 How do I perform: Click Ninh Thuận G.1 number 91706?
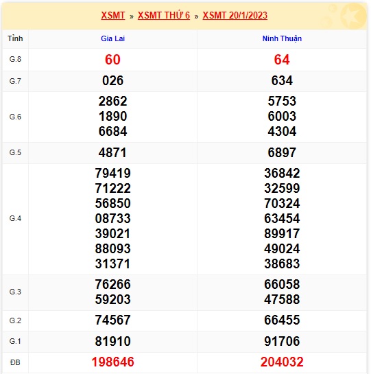click(282, 341)
